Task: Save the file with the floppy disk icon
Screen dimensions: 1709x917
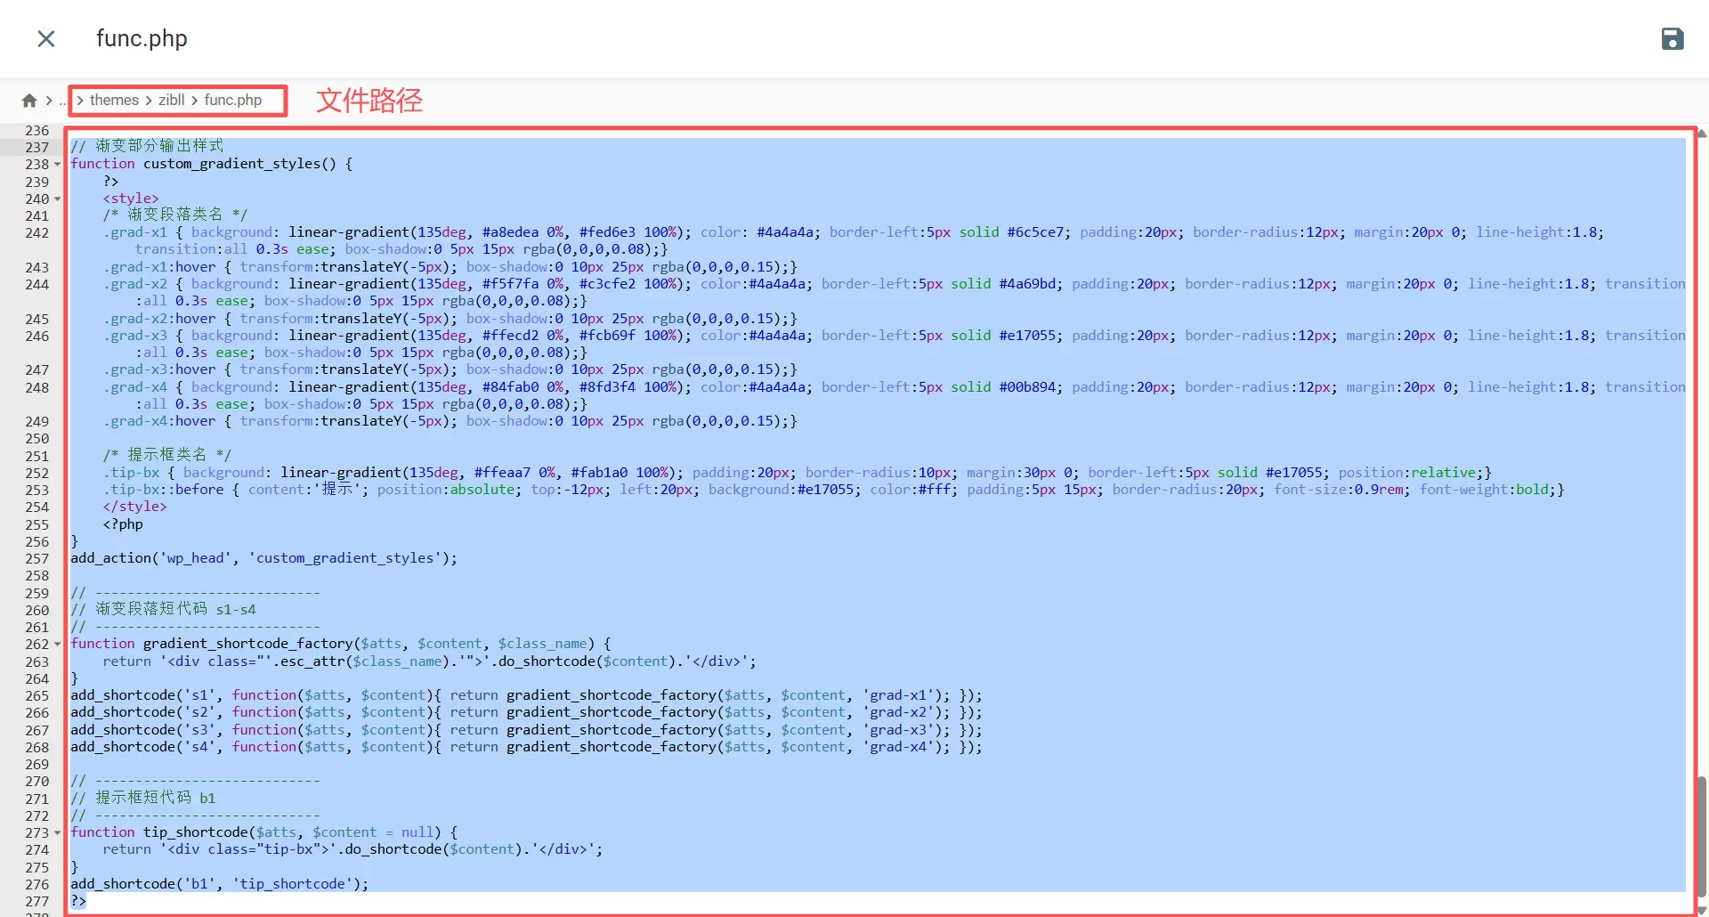Action: (x=1673, y=38)
